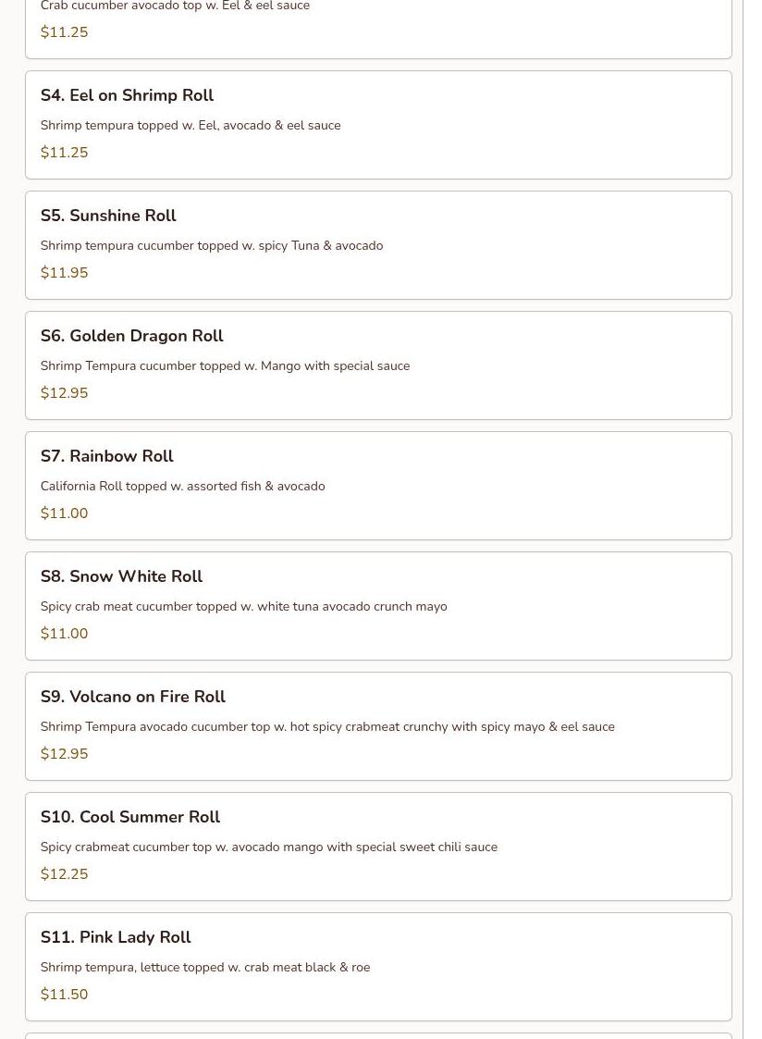762x1039 pixels.
Task: Select the S5. Sunshine Roll title
Action: (108, 216)
